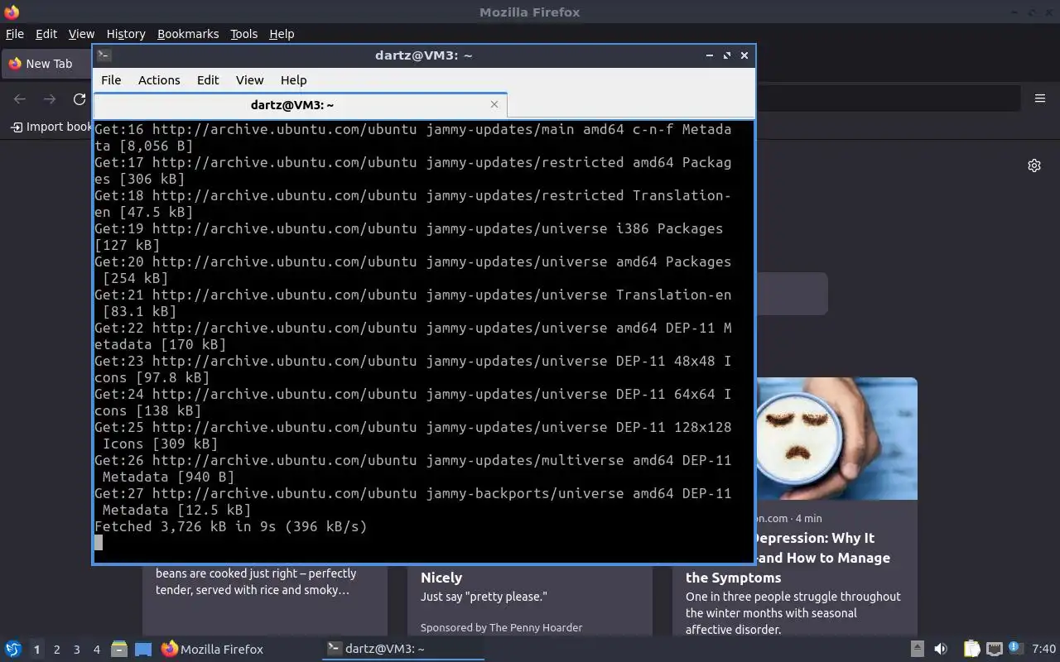Open Firefox hamburger application menu

point(1040,98)
